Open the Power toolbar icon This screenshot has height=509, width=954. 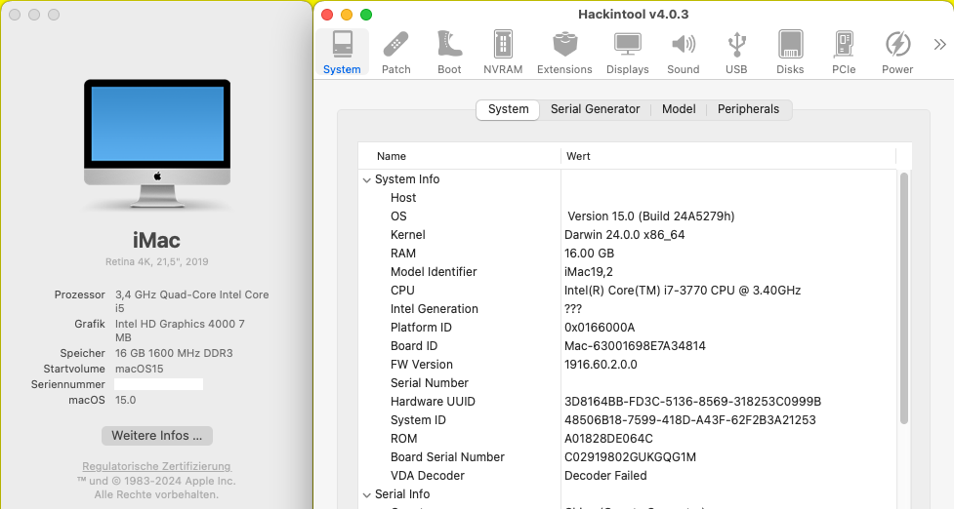(897, 53)
